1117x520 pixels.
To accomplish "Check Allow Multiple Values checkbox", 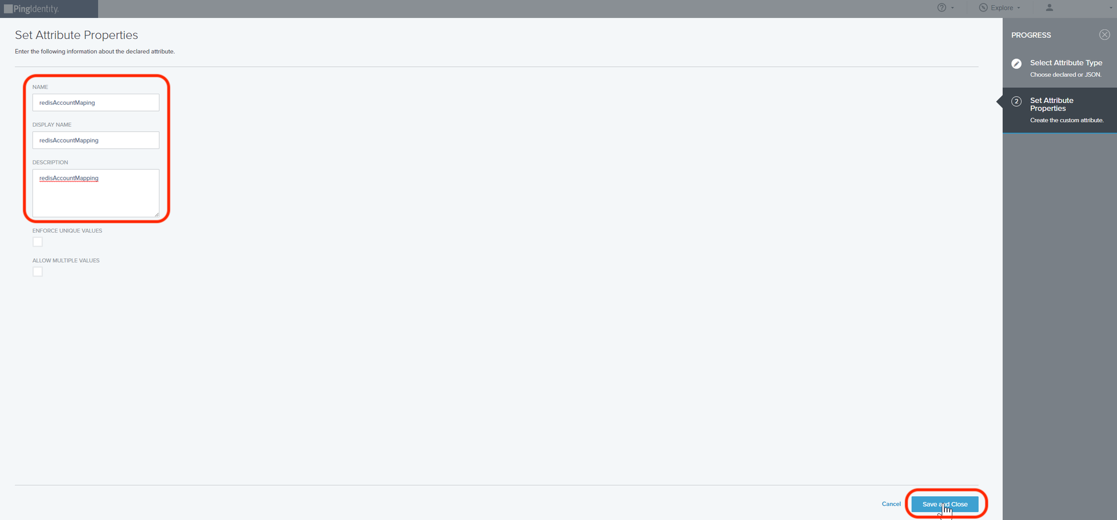I will 38,272.
